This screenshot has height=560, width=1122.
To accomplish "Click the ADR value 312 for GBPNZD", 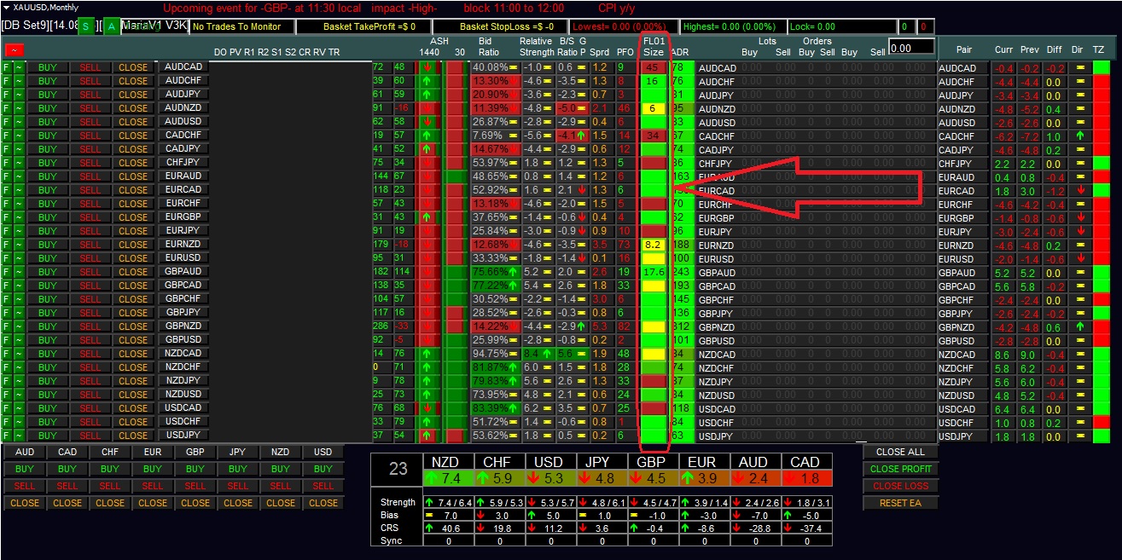I will coord(681,326).
